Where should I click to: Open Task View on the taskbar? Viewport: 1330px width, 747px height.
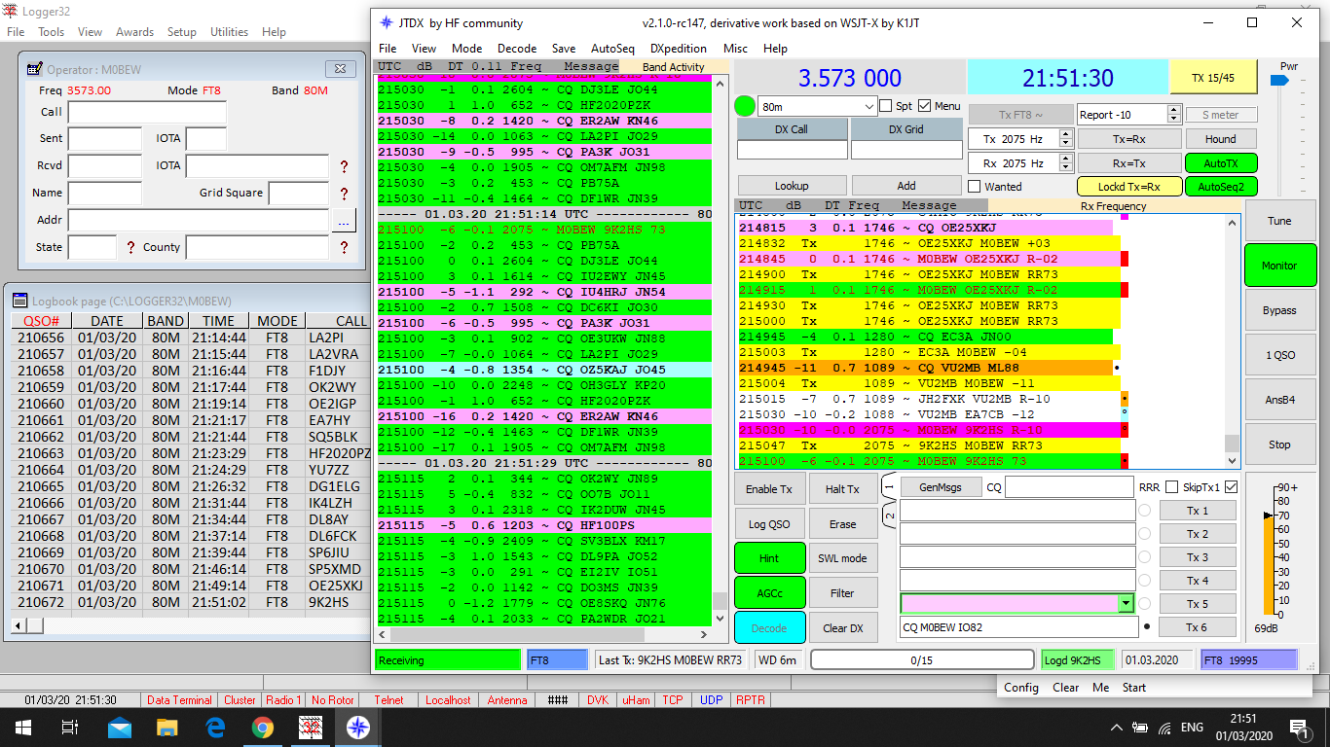(x=70, y=727)
